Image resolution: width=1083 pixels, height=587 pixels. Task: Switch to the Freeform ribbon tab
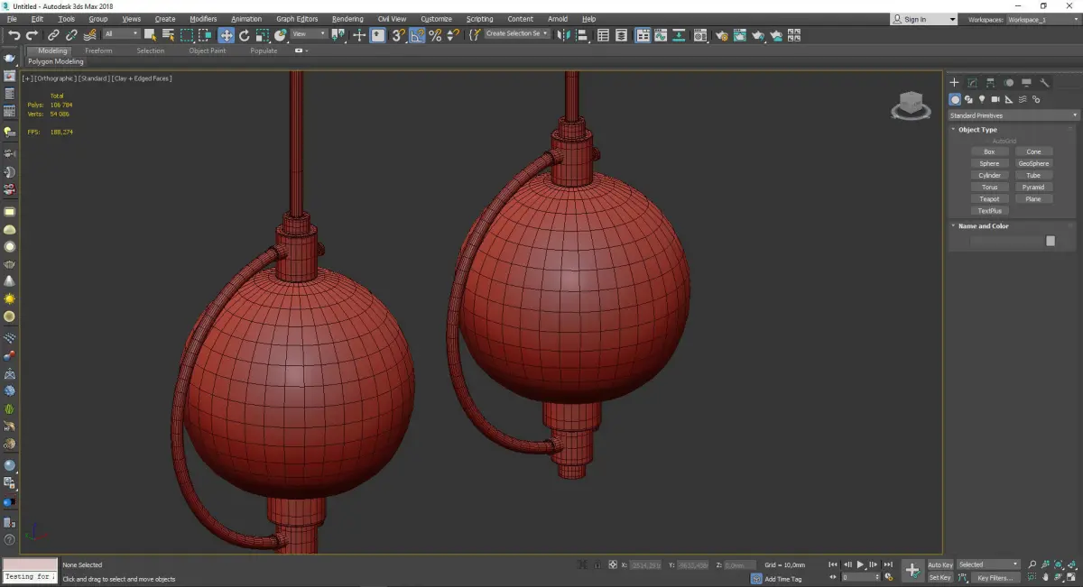[97, 50]
